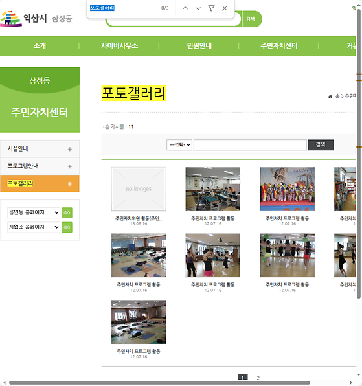Open the 읍면동 홈페이지 dropdown
The height and width of the screenshot is (386, 362).
tap(34, 212)
